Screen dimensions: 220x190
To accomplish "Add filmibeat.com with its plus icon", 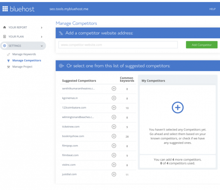I will point(114,155).
